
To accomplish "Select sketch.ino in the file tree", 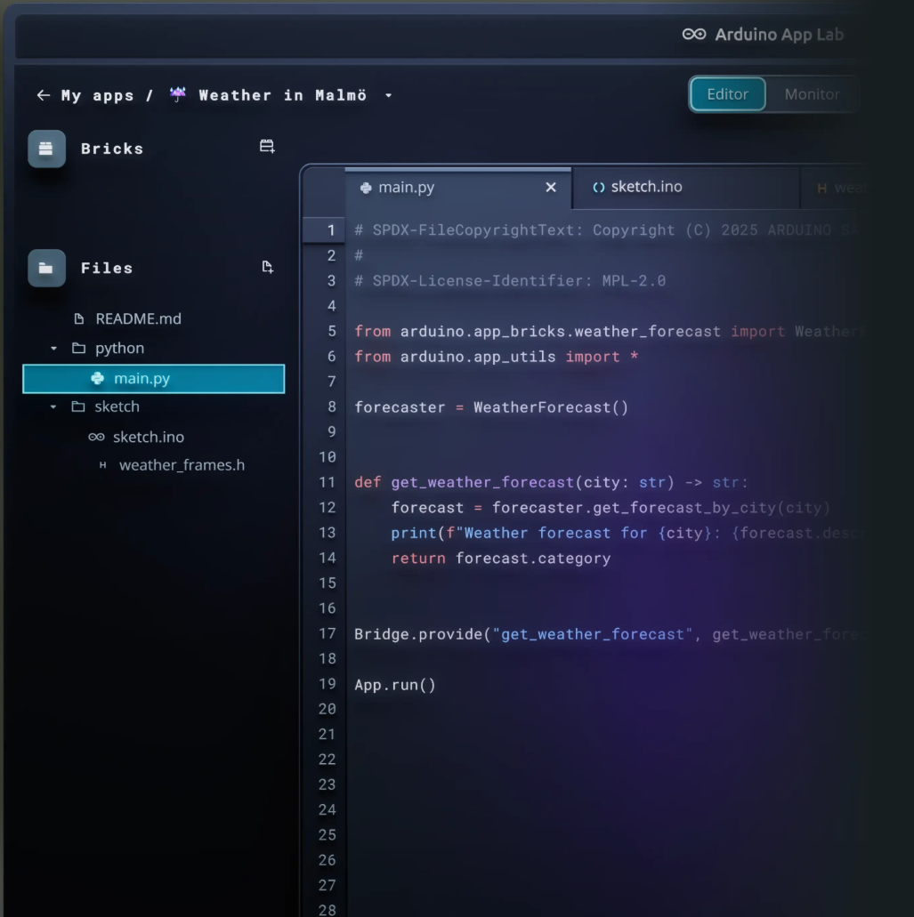I will 148,437.
